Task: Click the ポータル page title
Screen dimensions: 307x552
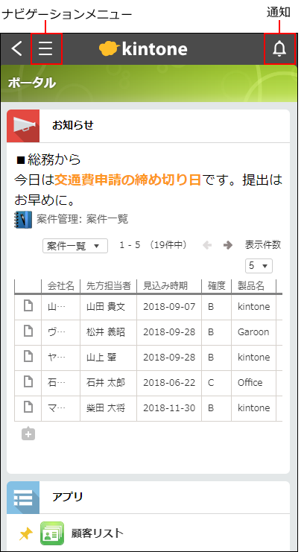Action: 32,83
